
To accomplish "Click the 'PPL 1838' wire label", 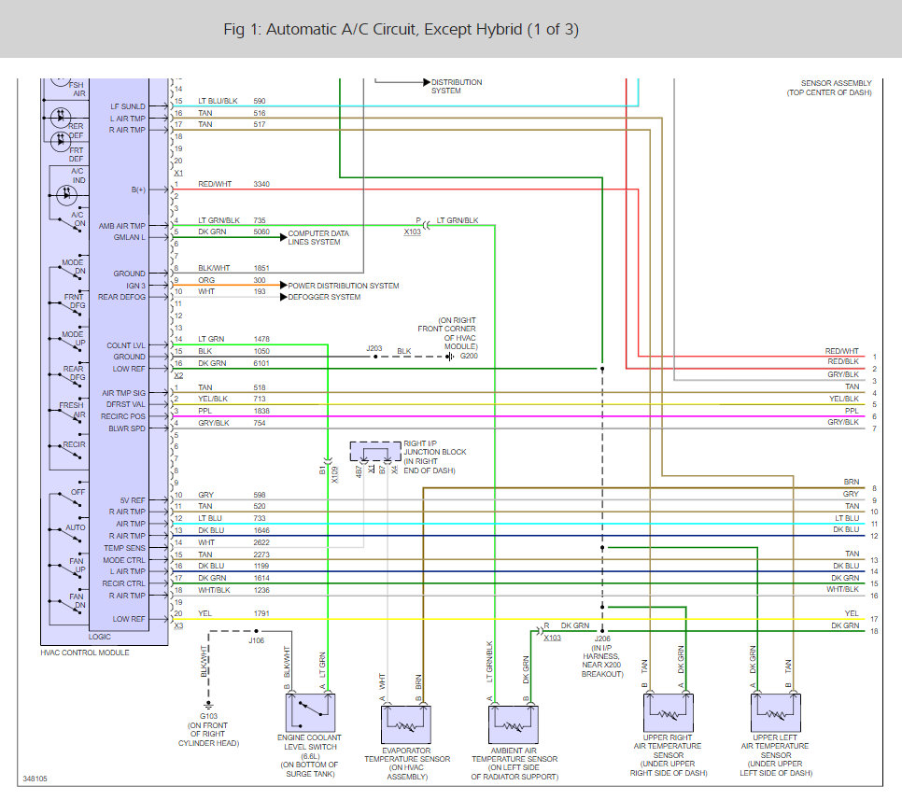I will [x=233, y=412].
